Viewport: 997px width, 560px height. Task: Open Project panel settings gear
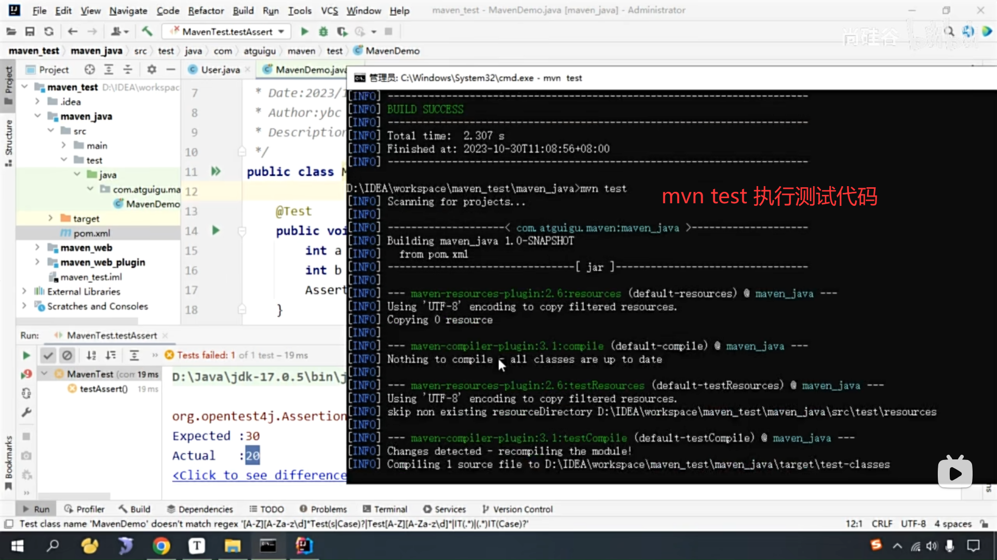(152, 69)
